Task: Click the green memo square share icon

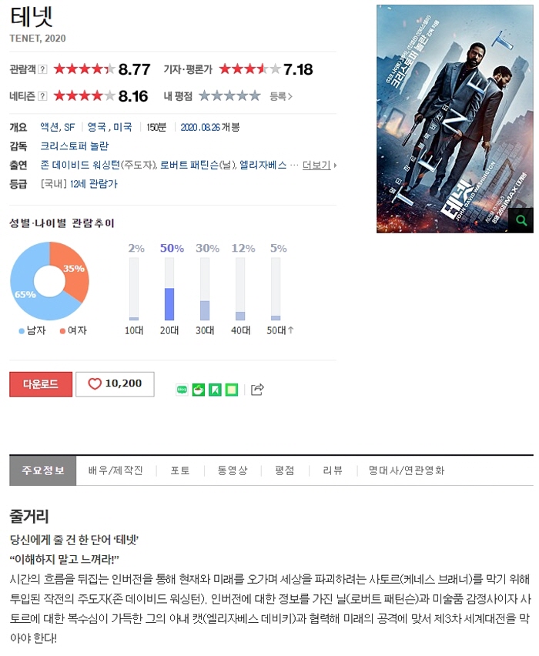Action: pos(232,390)
